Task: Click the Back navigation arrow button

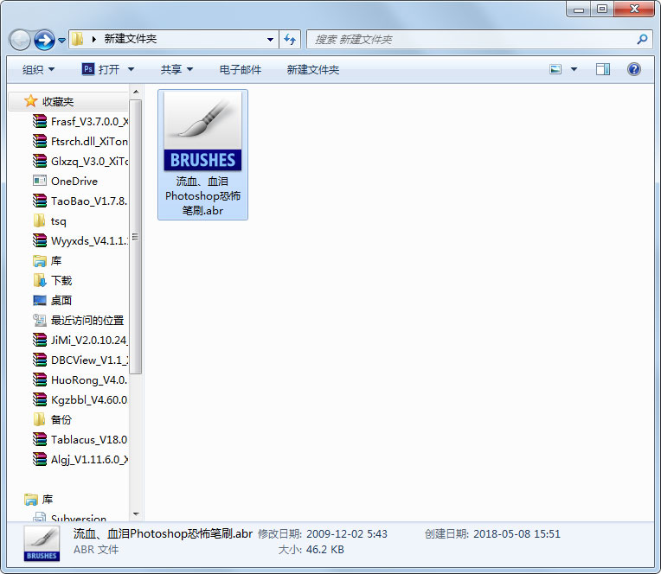Action: tap(19, 40)
